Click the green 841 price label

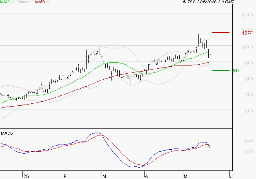[x=236, y=71]
